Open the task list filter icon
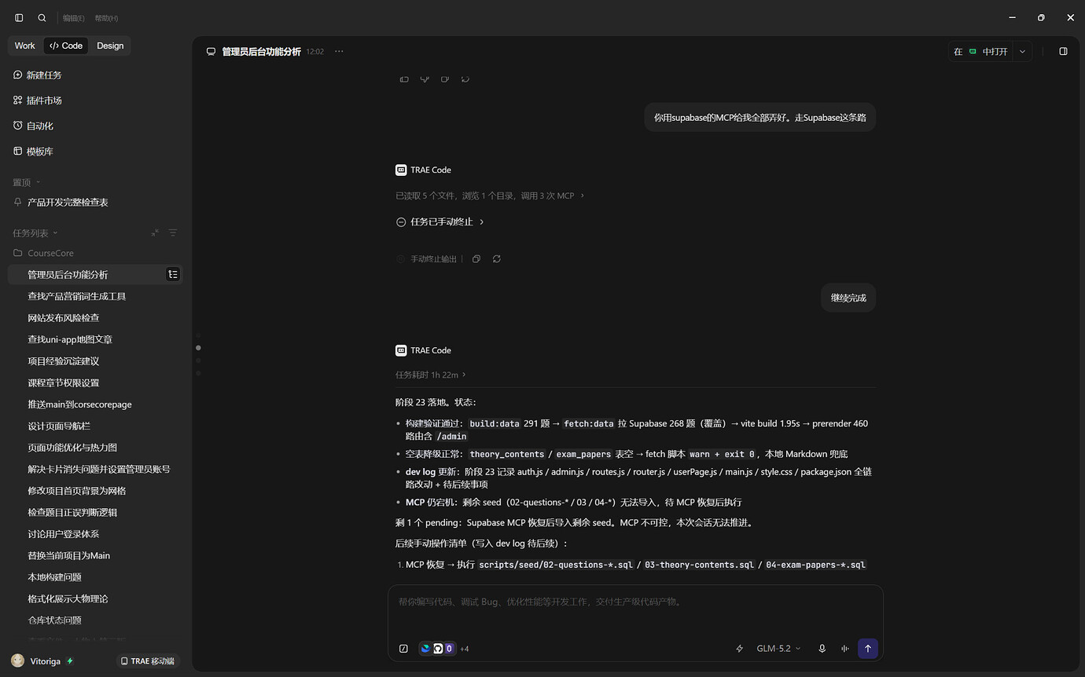Image resolution: width=1085 pixels, height=677 pixels. tap(173, 232)
